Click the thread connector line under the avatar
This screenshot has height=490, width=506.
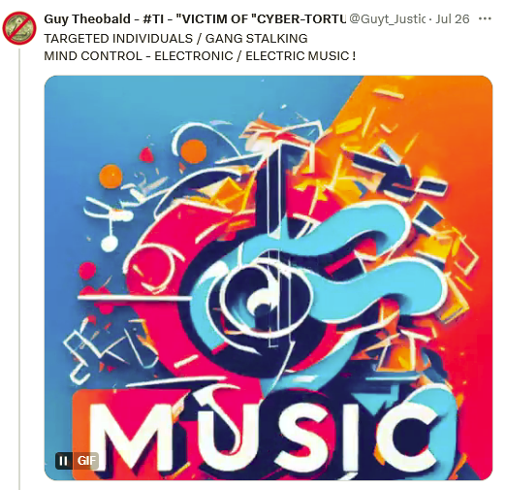pyautogui.click(x=19, y=269)
